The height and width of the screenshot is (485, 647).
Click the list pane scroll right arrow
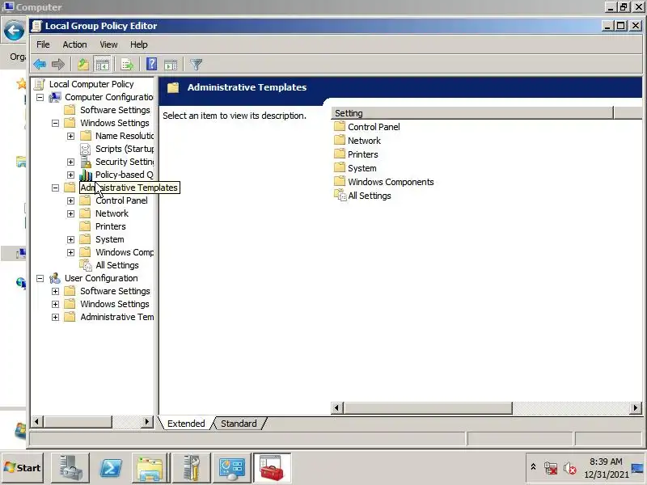coord(636,408)
